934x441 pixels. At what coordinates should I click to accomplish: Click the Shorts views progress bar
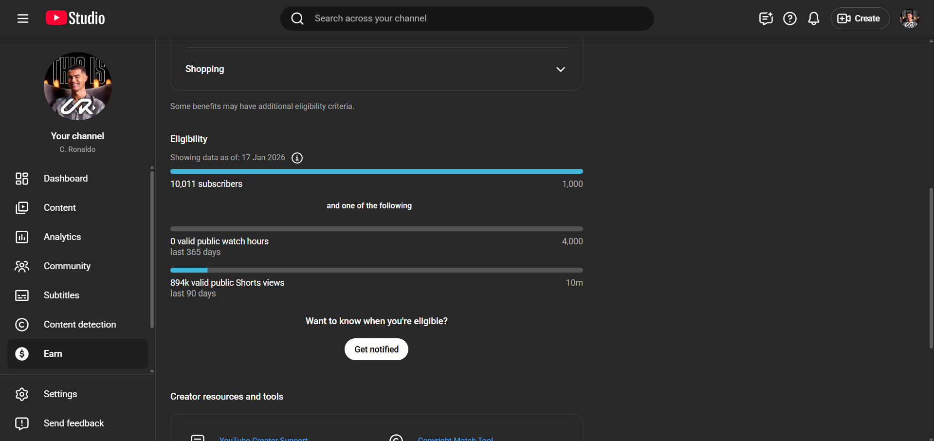[376, 270]
